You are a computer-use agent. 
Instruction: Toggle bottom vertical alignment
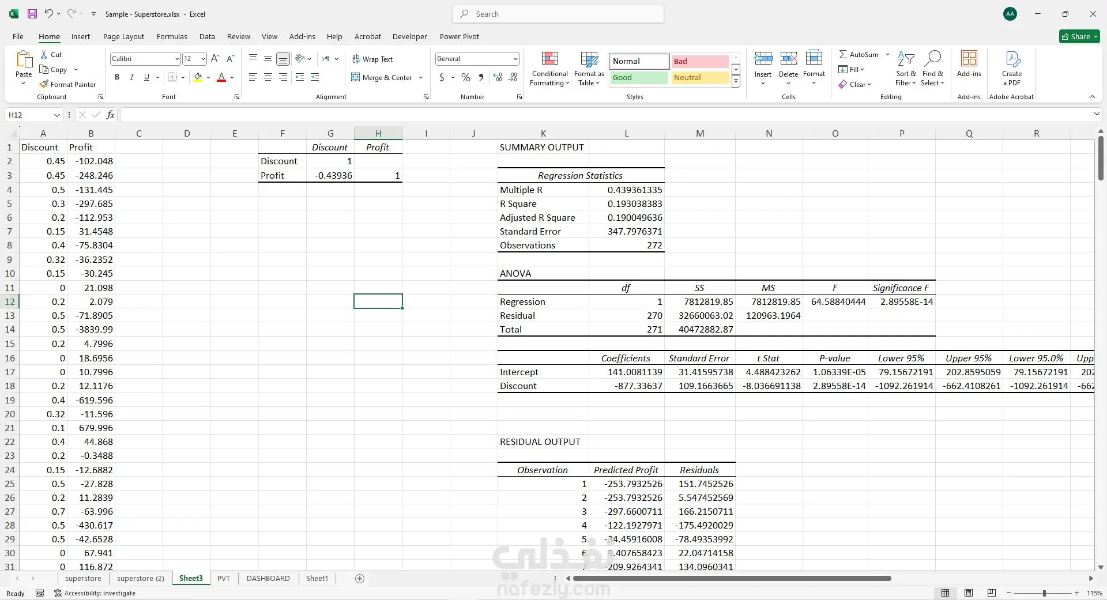[x=283, y=58]
